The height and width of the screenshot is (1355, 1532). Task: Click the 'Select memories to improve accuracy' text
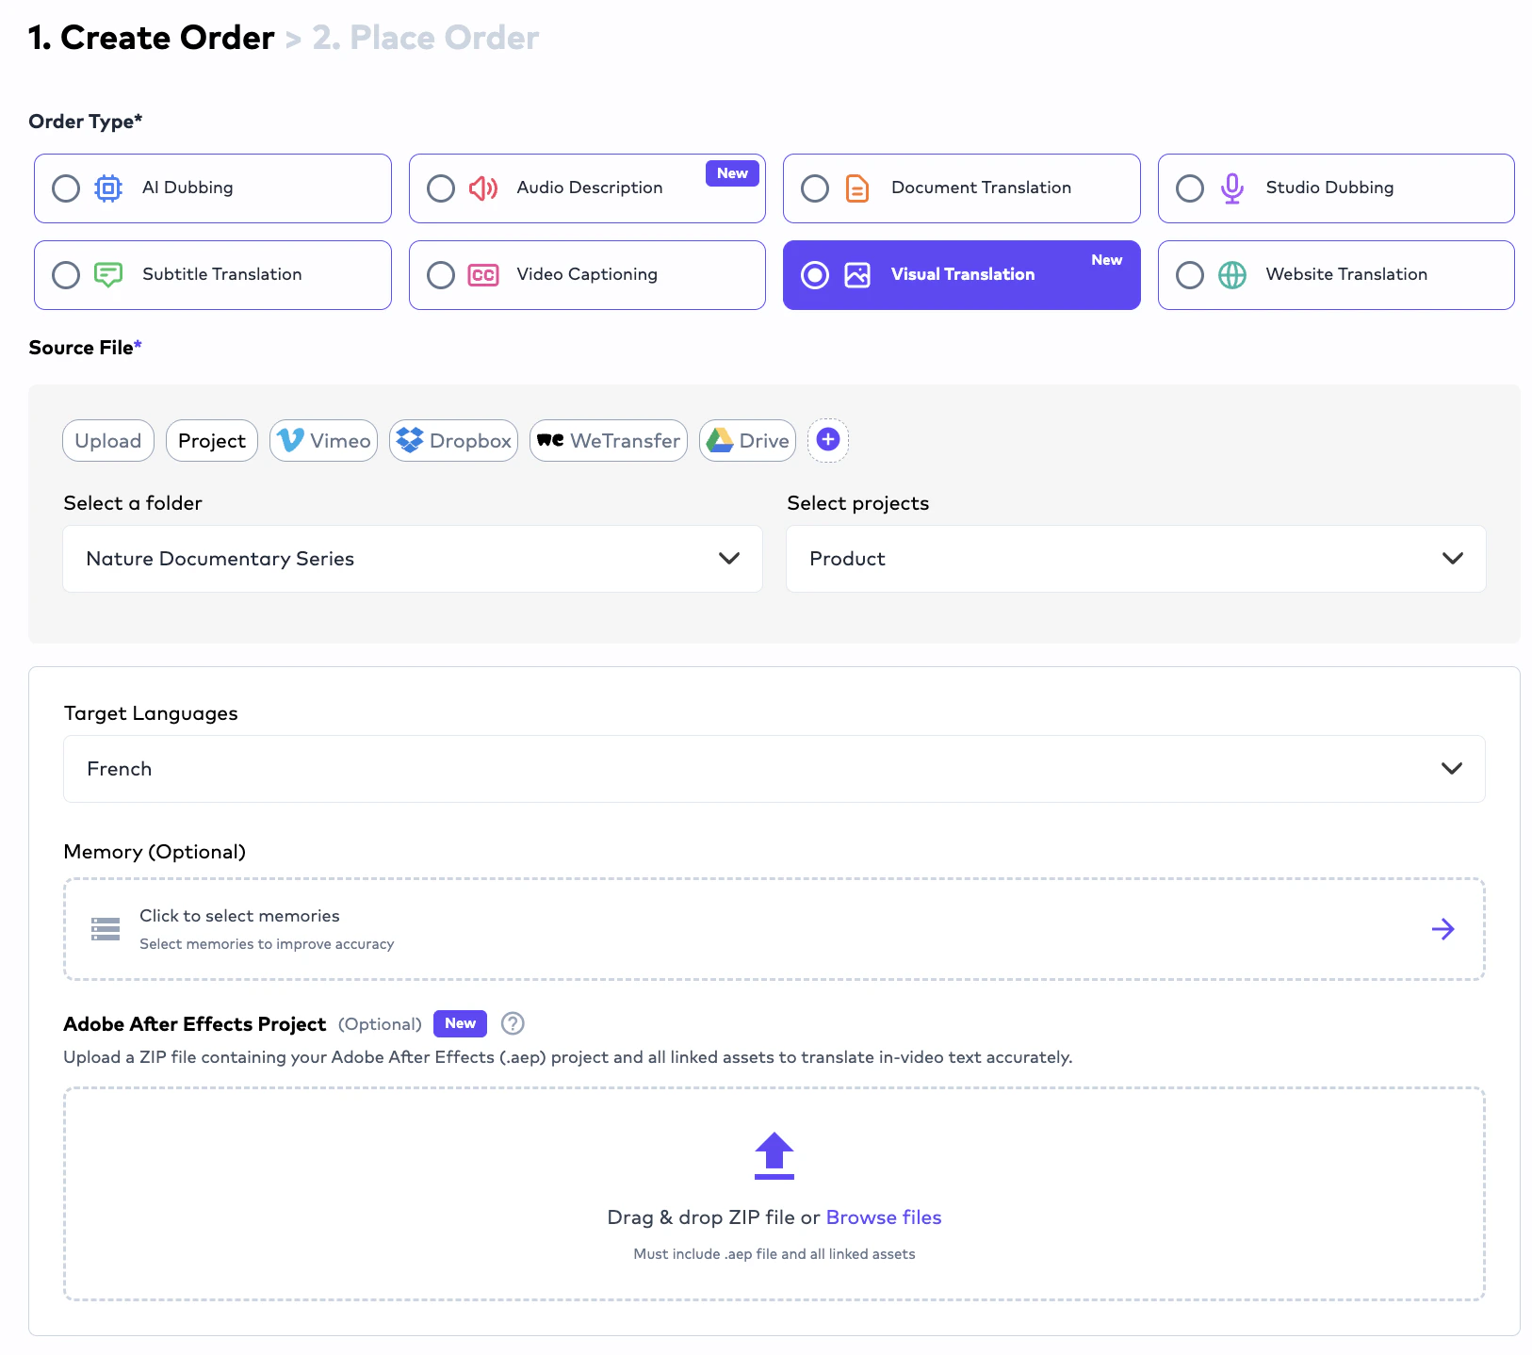267,944
